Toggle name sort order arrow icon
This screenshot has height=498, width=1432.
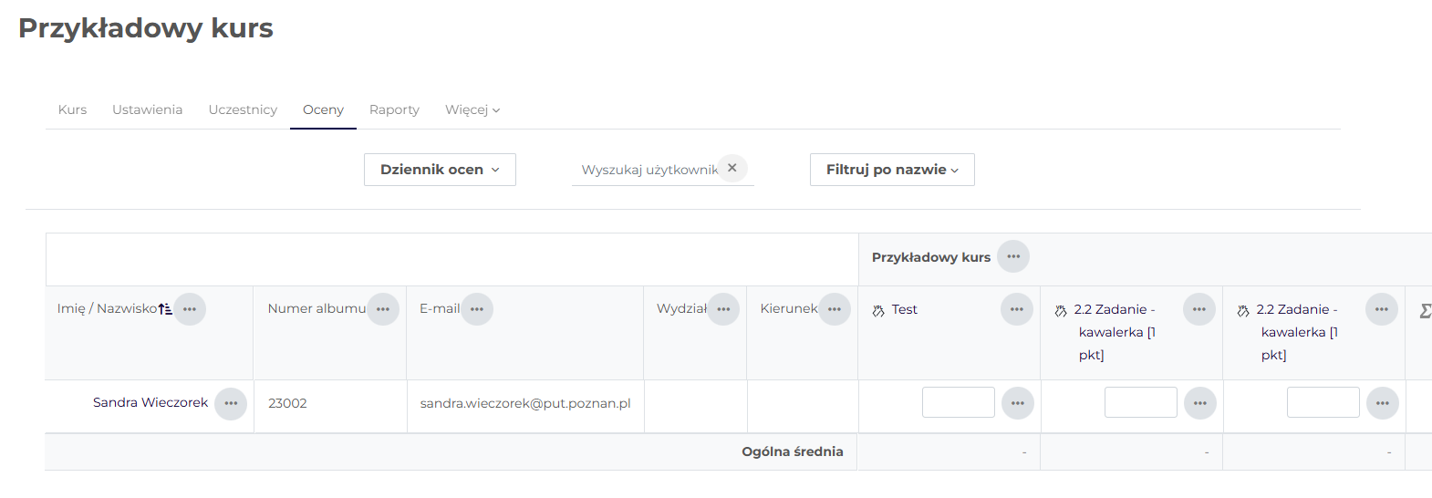165,309
